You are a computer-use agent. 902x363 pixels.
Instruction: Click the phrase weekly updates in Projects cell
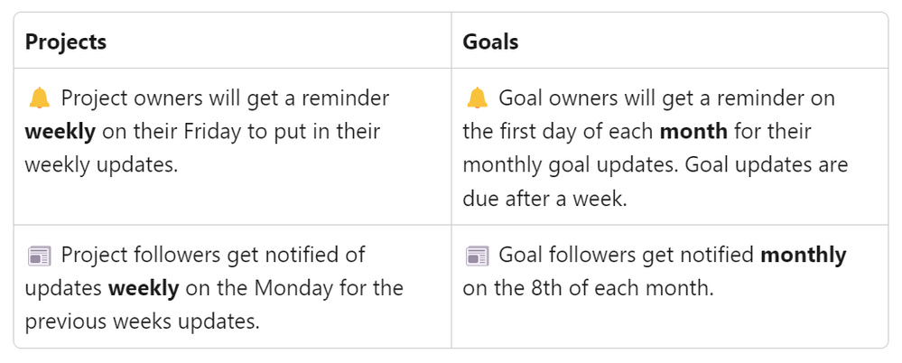(x=102, y=165)
